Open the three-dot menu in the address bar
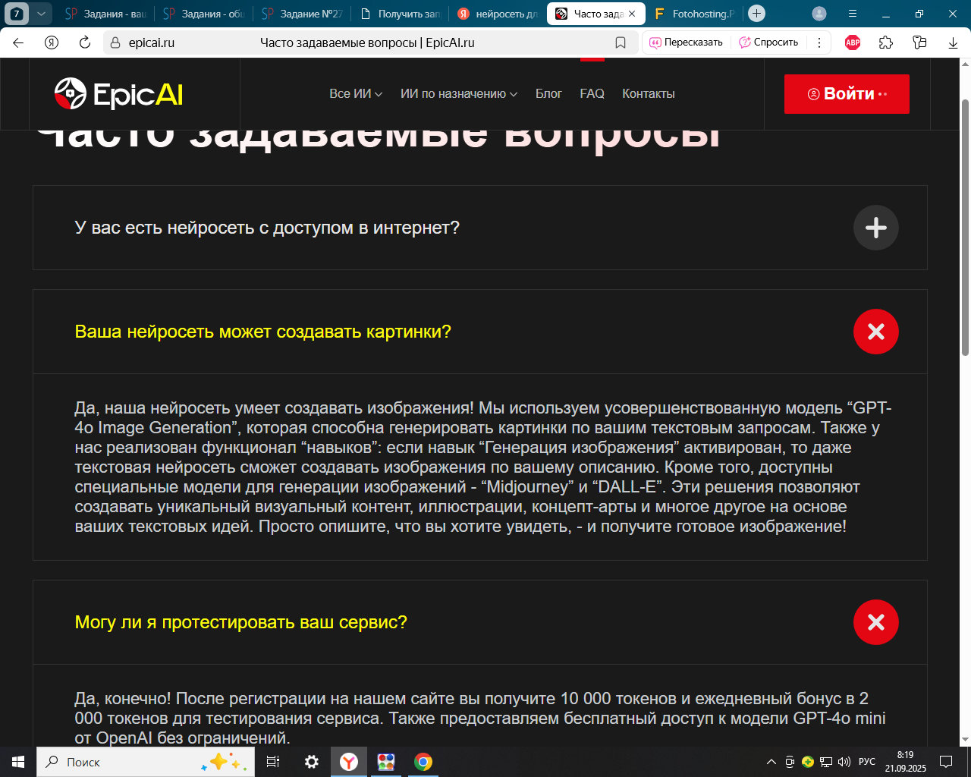 [x=819, y=42]
